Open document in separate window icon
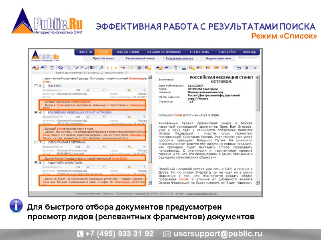Viewport: 321px width, 240px height. click(238, 68)
